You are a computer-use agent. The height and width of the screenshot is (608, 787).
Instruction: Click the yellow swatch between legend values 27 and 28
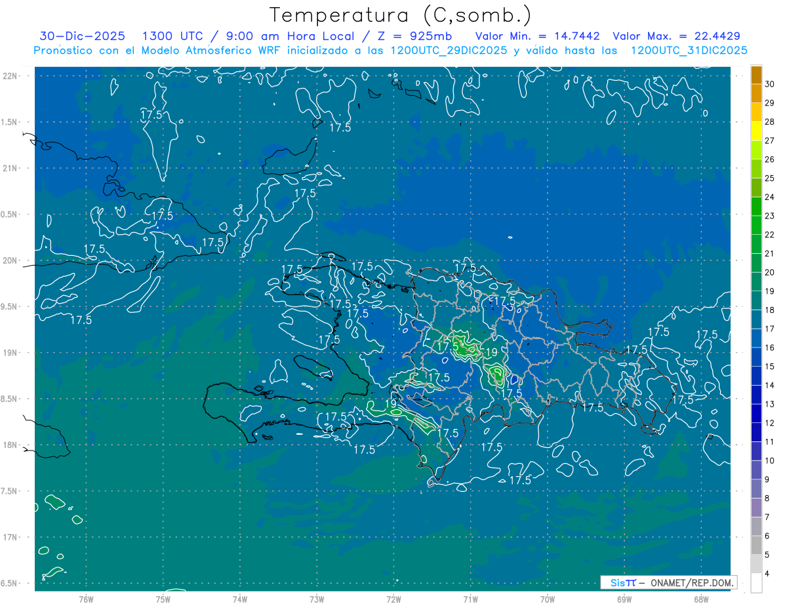point(756,131)
